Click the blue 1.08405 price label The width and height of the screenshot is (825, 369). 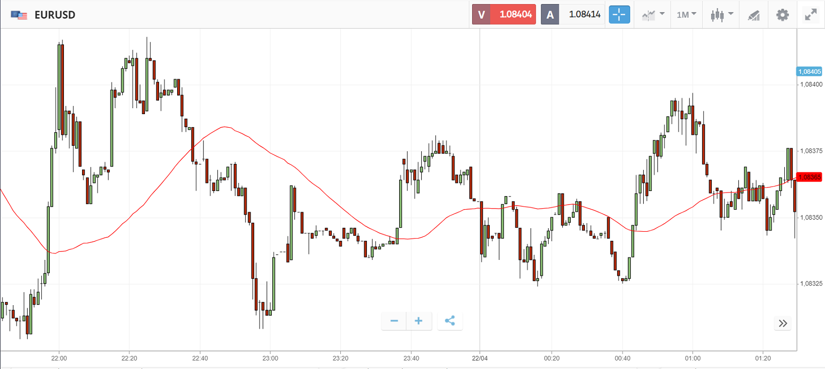click(x=809, y=72)
